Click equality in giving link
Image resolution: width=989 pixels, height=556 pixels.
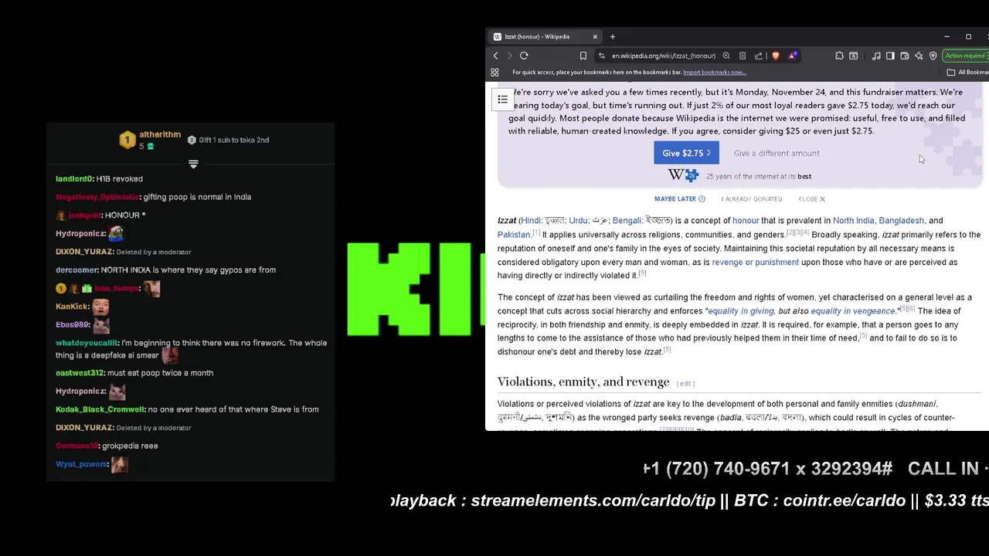tap(741, 311)
